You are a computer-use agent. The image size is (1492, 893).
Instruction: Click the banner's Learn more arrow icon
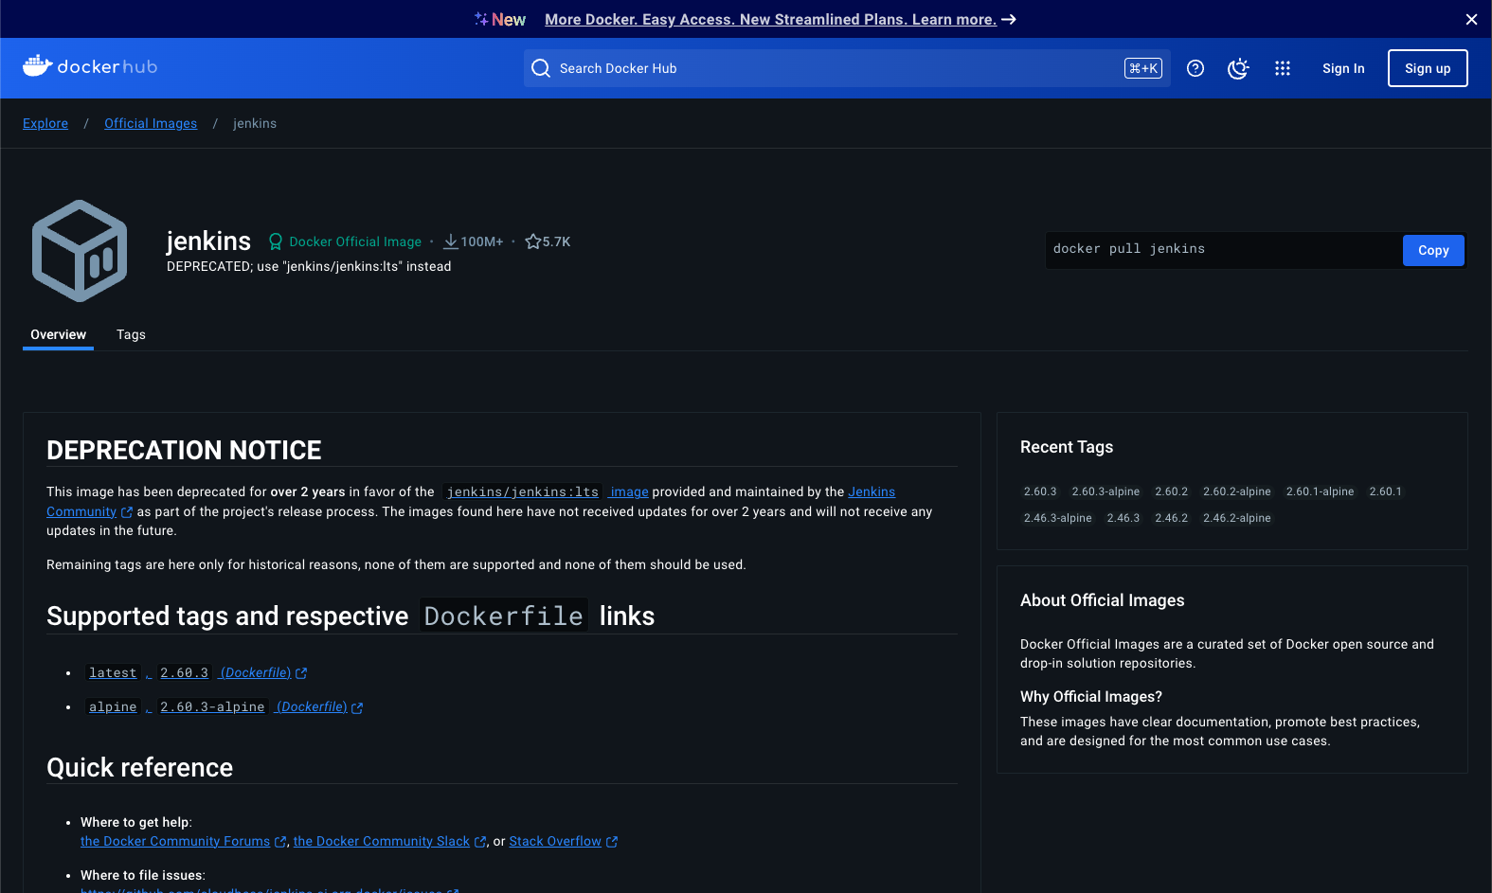tap(1009, 19)
